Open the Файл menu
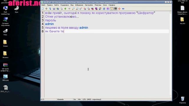 pyautogui.click(x=43, y=5)
